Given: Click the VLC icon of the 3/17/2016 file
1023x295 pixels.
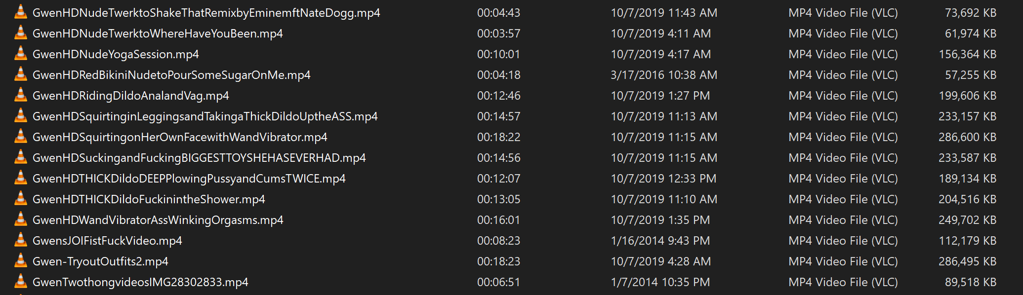Looking at the screenshot, I should click(21, 74).
